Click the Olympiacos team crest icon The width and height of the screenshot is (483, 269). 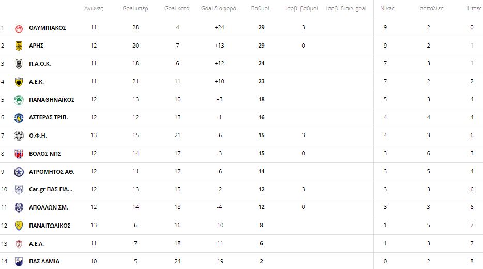tap(19, 28)
